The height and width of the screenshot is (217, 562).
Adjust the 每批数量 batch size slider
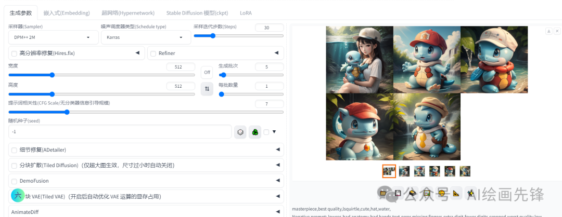tap(251, 94)
